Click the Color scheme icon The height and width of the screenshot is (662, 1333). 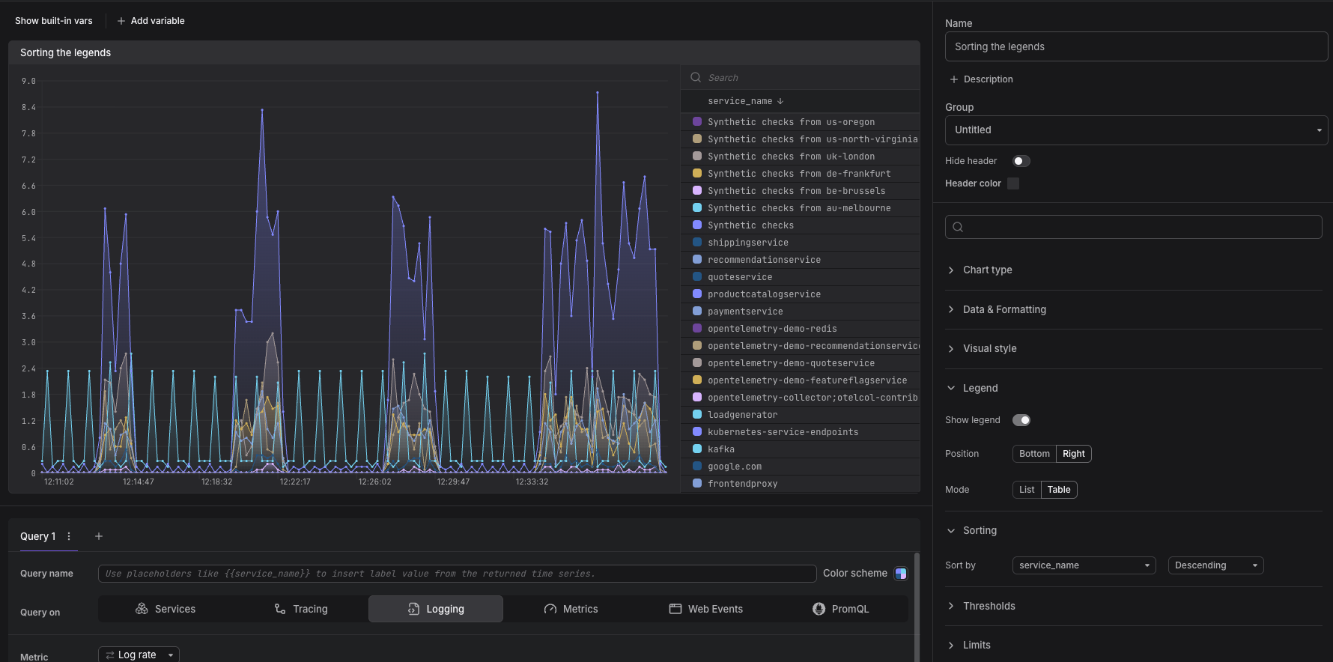[x=901, y=574]
